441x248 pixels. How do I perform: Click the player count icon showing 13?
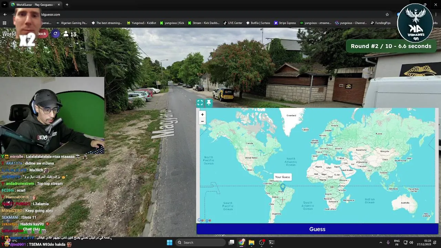pyautogui.click(x=66, y=34)
